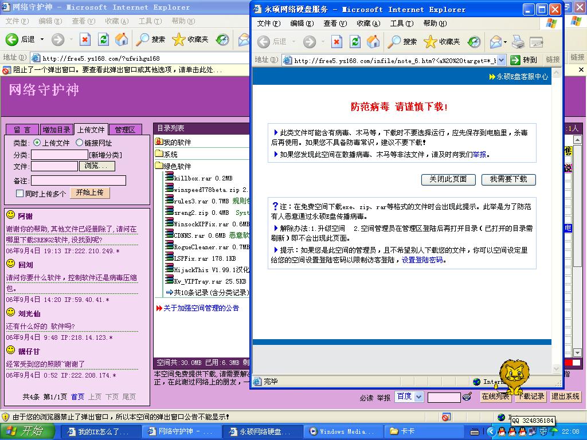This screenshot has width=587, height=440.
Task: Select 上传文件 radio button
Action: point(37,143)
